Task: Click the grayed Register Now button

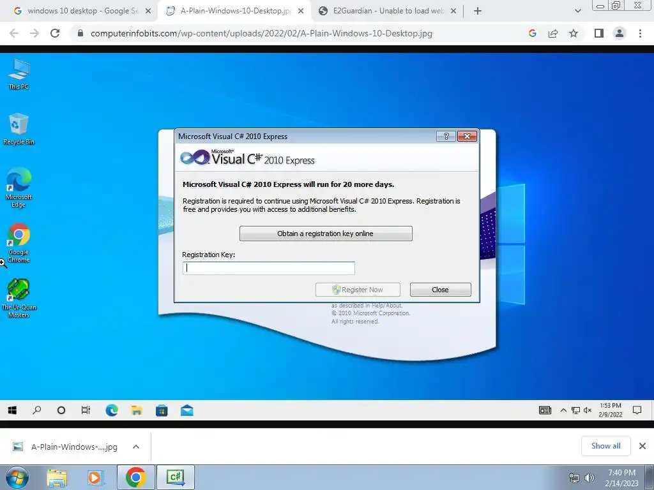Action: click(x=358, y=290)
